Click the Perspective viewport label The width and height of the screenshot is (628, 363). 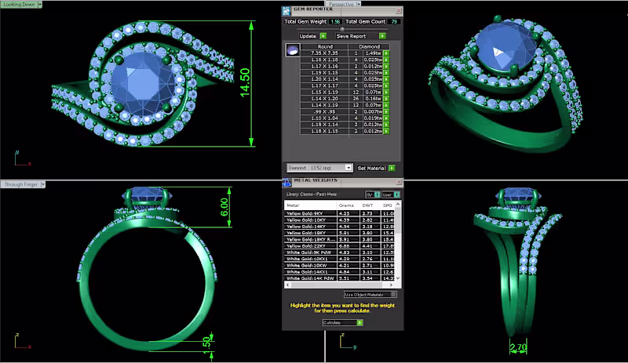[341, 4]
